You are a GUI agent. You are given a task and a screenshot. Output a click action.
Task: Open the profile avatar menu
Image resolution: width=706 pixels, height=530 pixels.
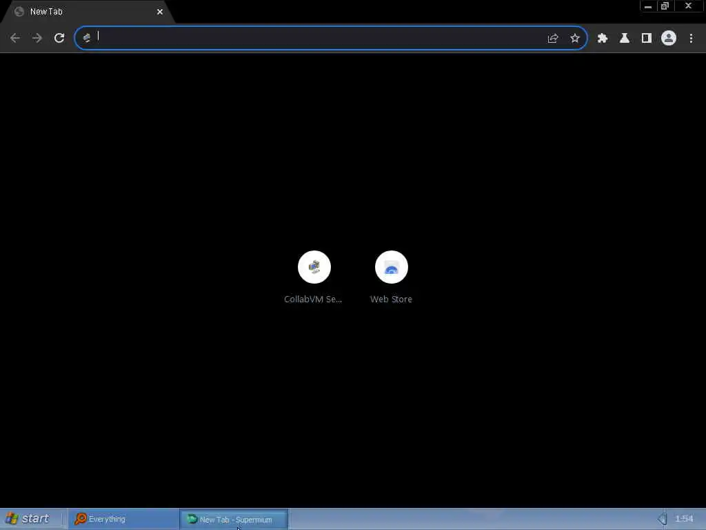669,39
